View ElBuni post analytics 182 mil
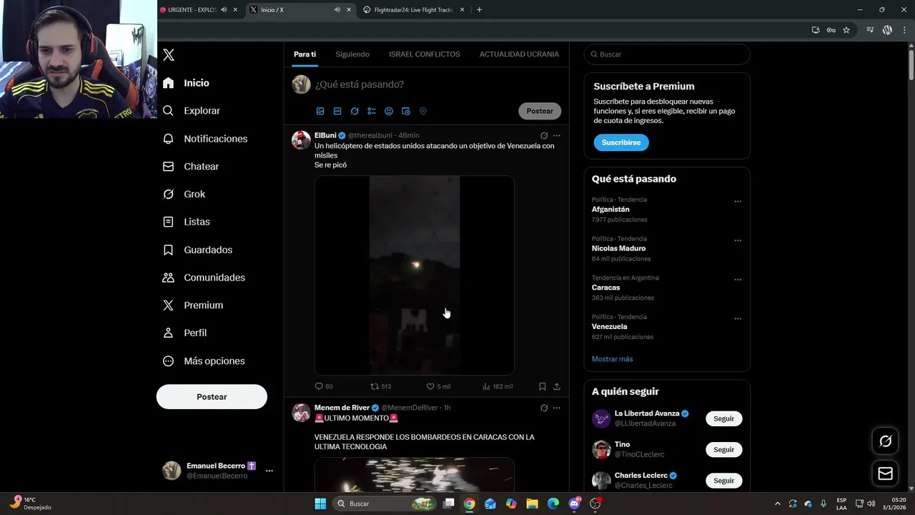Screen dimensions: 915x515 click(498, 386)
